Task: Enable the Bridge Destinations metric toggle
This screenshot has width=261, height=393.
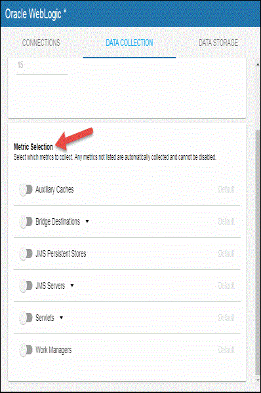Action: [26, 222]
